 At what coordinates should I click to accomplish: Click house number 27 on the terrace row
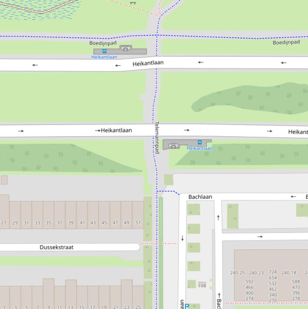tap(4, 223)
